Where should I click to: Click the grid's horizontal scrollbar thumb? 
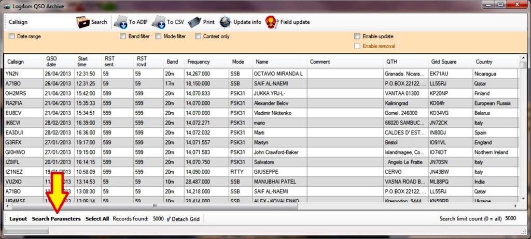(154, 205)
